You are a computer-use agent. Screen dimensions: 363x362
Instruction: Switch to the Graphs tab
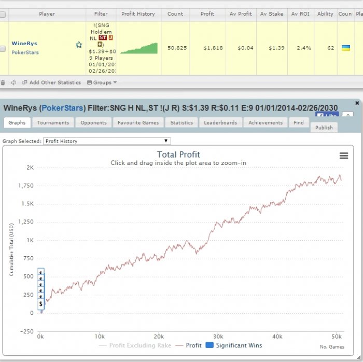point(17,123)
